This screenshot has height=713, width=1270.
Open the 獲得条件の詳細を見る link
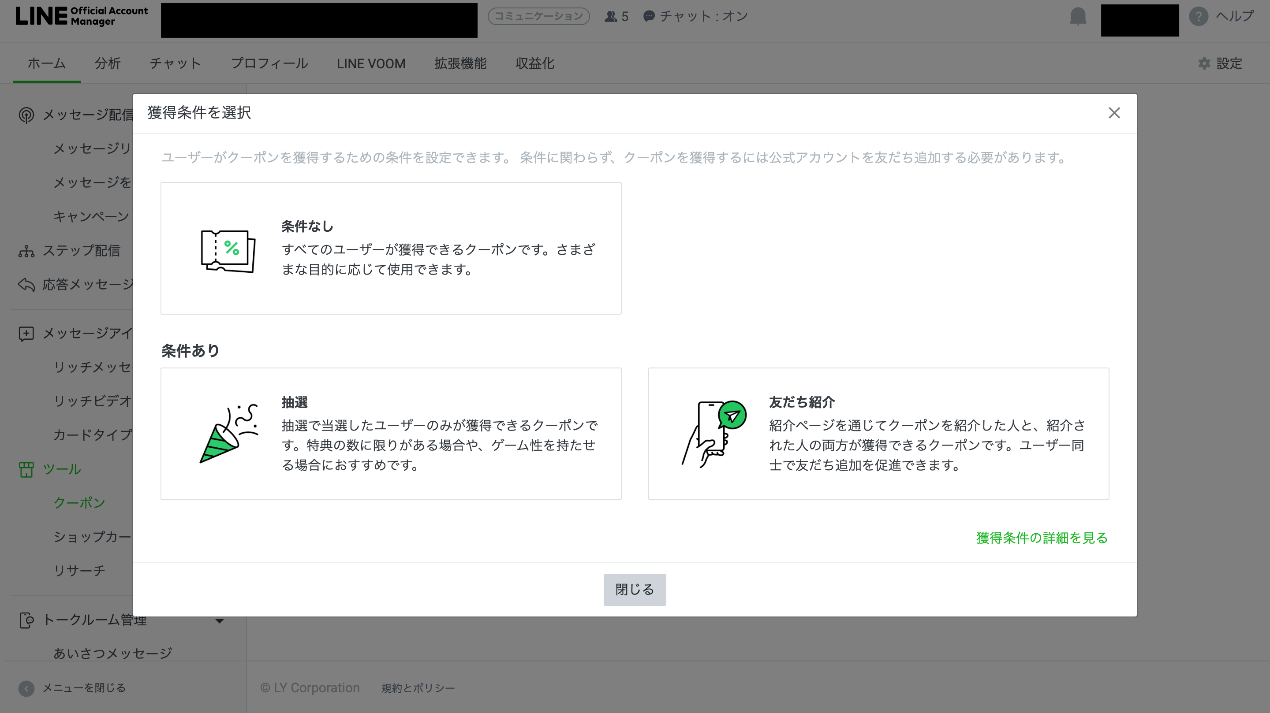(x=1041, y=538)
